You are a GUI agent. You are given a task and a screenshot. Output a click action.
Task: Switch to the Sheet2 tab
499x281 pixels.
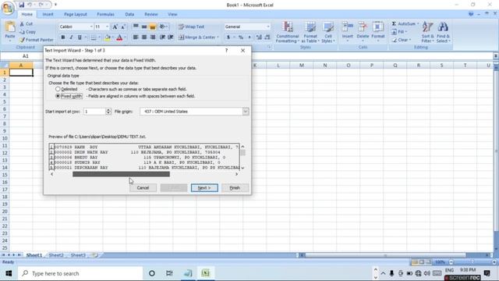pos(56,255)
